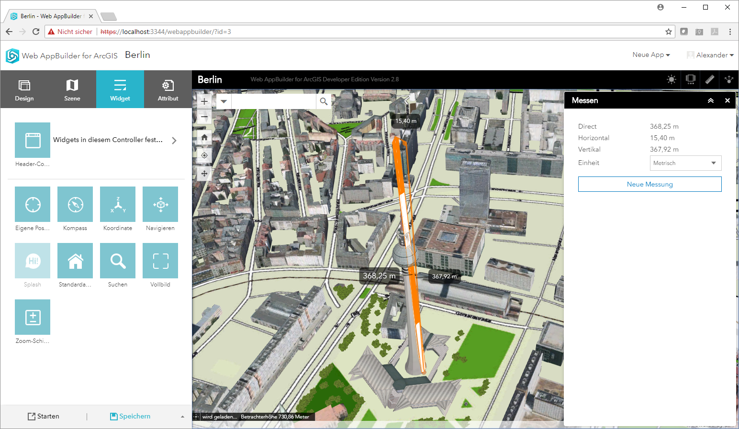Close the Berlin browser tab
The height and width of the screenshot is (429, 739).
click(x=91, y=16)
